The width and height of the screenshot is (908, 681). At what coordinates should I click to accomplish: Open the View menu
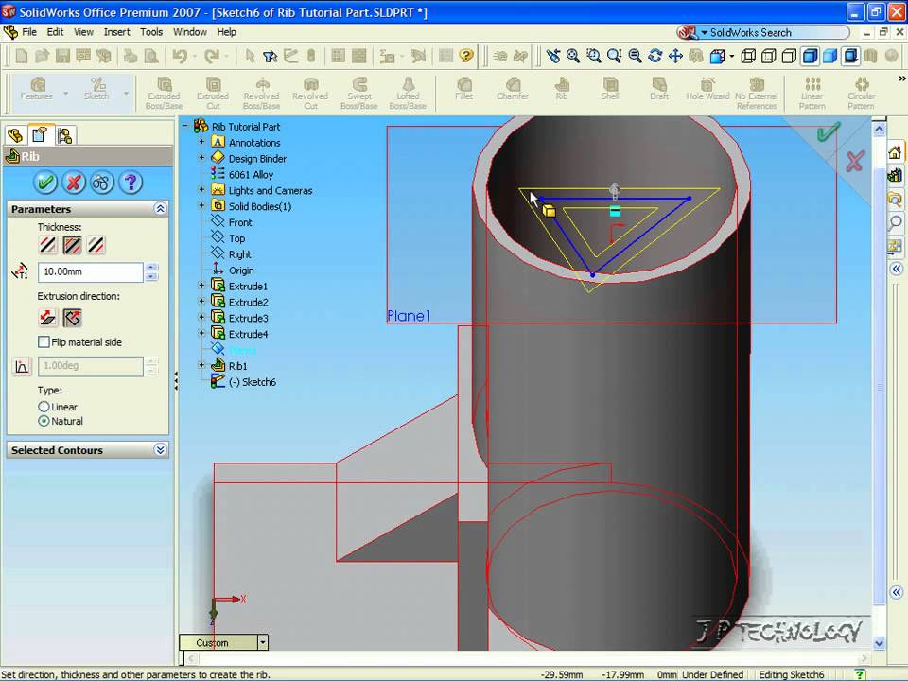pos(83,32)
